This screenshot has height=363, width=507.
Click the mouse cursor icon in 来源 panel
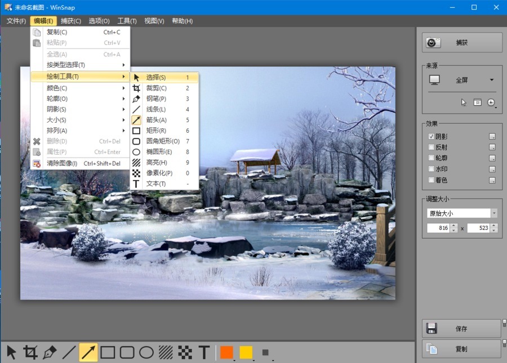464,102
